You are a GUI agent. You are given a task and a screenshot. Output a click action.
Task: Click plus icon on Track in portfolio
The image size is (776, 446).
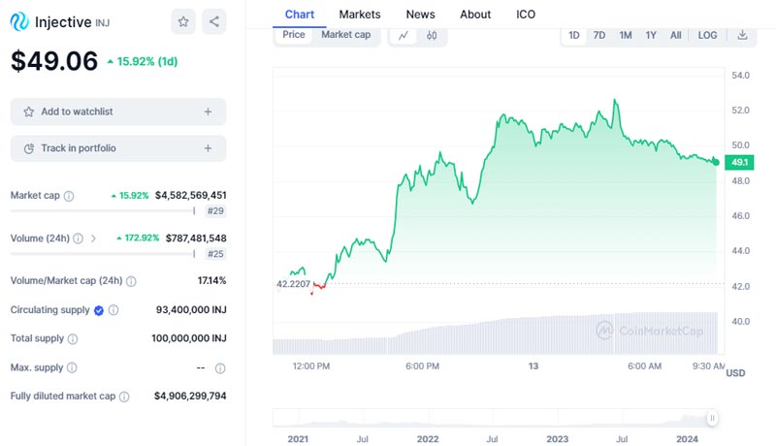pyautogui.click(x=208, y=148)
